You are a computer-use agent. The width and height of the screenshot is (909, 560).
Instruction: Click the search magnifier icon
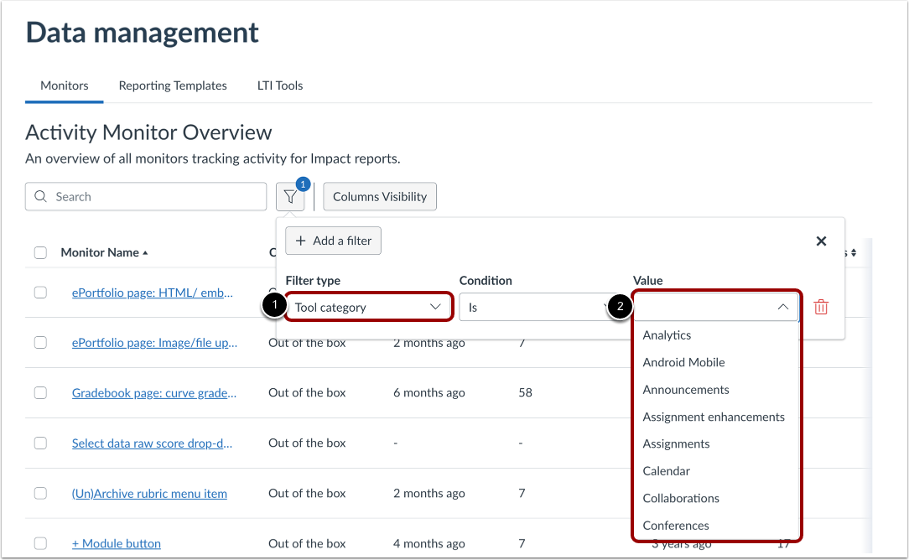(x=40, y=196)
